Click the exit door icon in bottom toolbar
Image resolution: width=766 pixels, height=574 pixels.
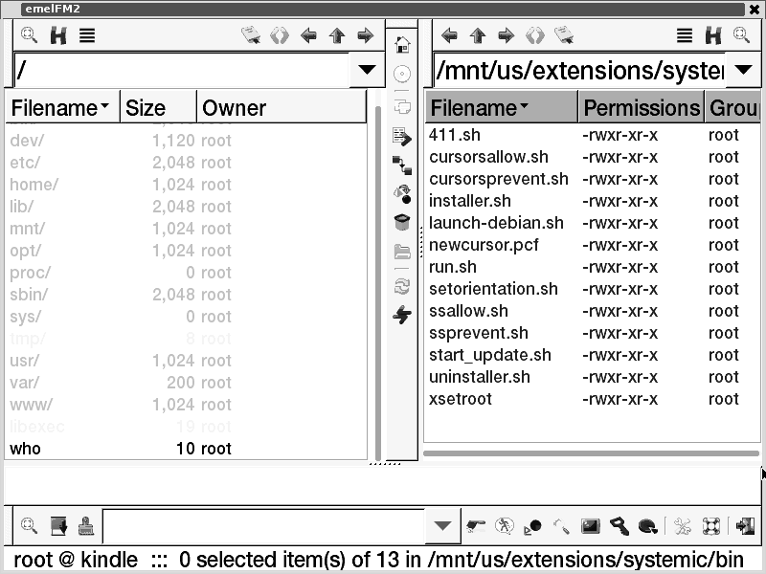pos(744,525)
